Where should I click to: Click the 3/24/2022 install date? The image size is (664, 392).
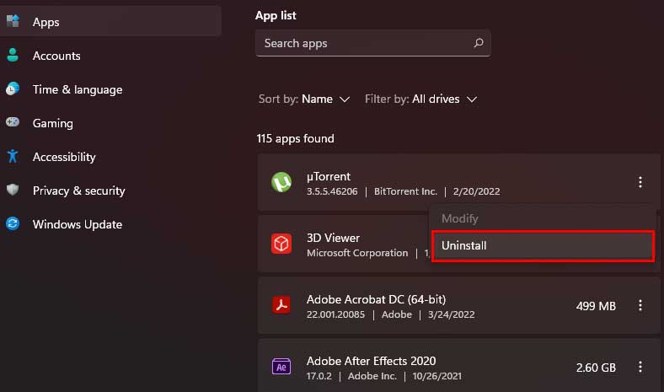click(451, 315)
